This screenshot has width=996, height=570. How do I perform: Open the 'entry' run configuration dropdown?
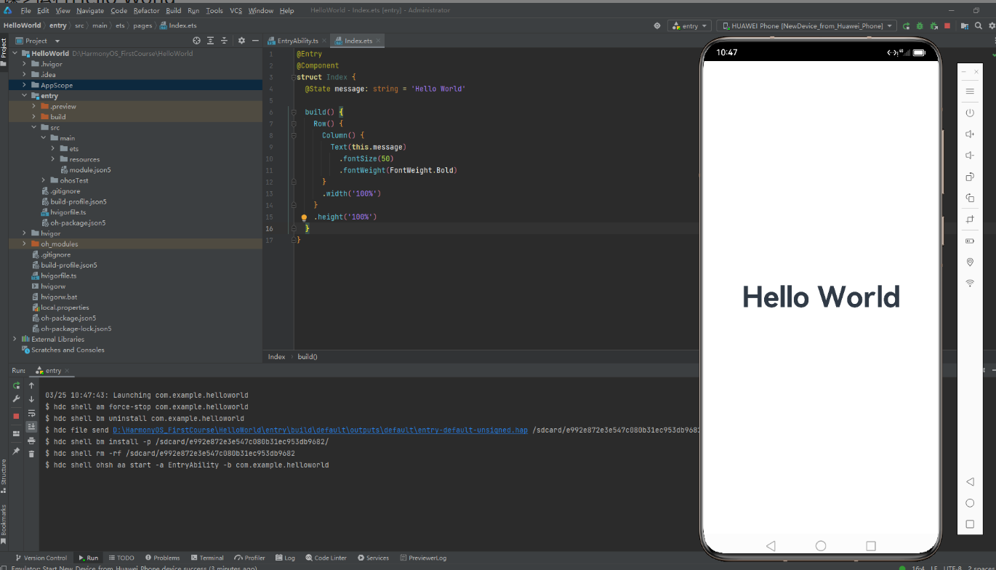(x=691, y=25)
